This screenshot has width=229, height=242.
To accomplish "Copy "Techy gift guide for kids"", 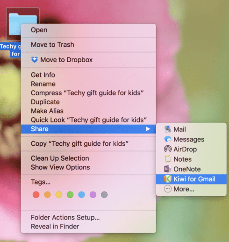I will [88, 143].
